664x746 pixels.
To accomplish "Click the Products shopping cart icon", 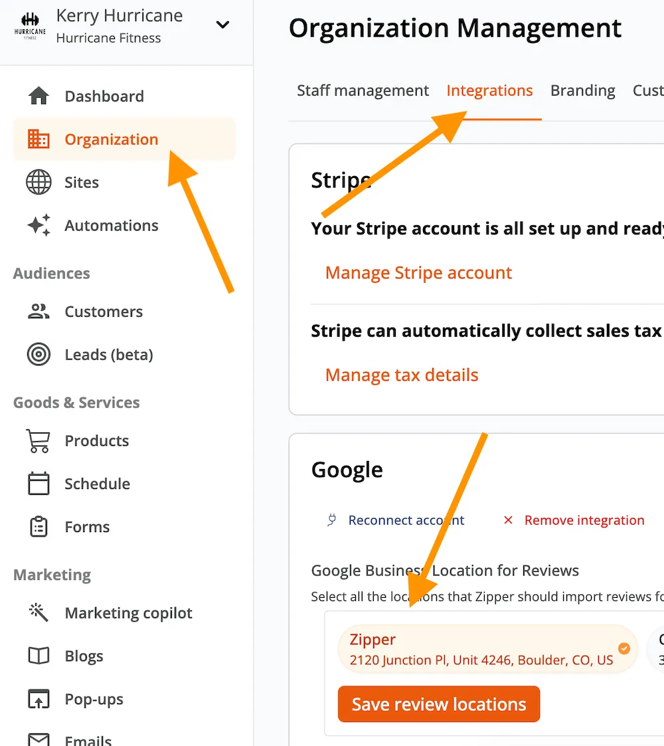I will point(39,440).
